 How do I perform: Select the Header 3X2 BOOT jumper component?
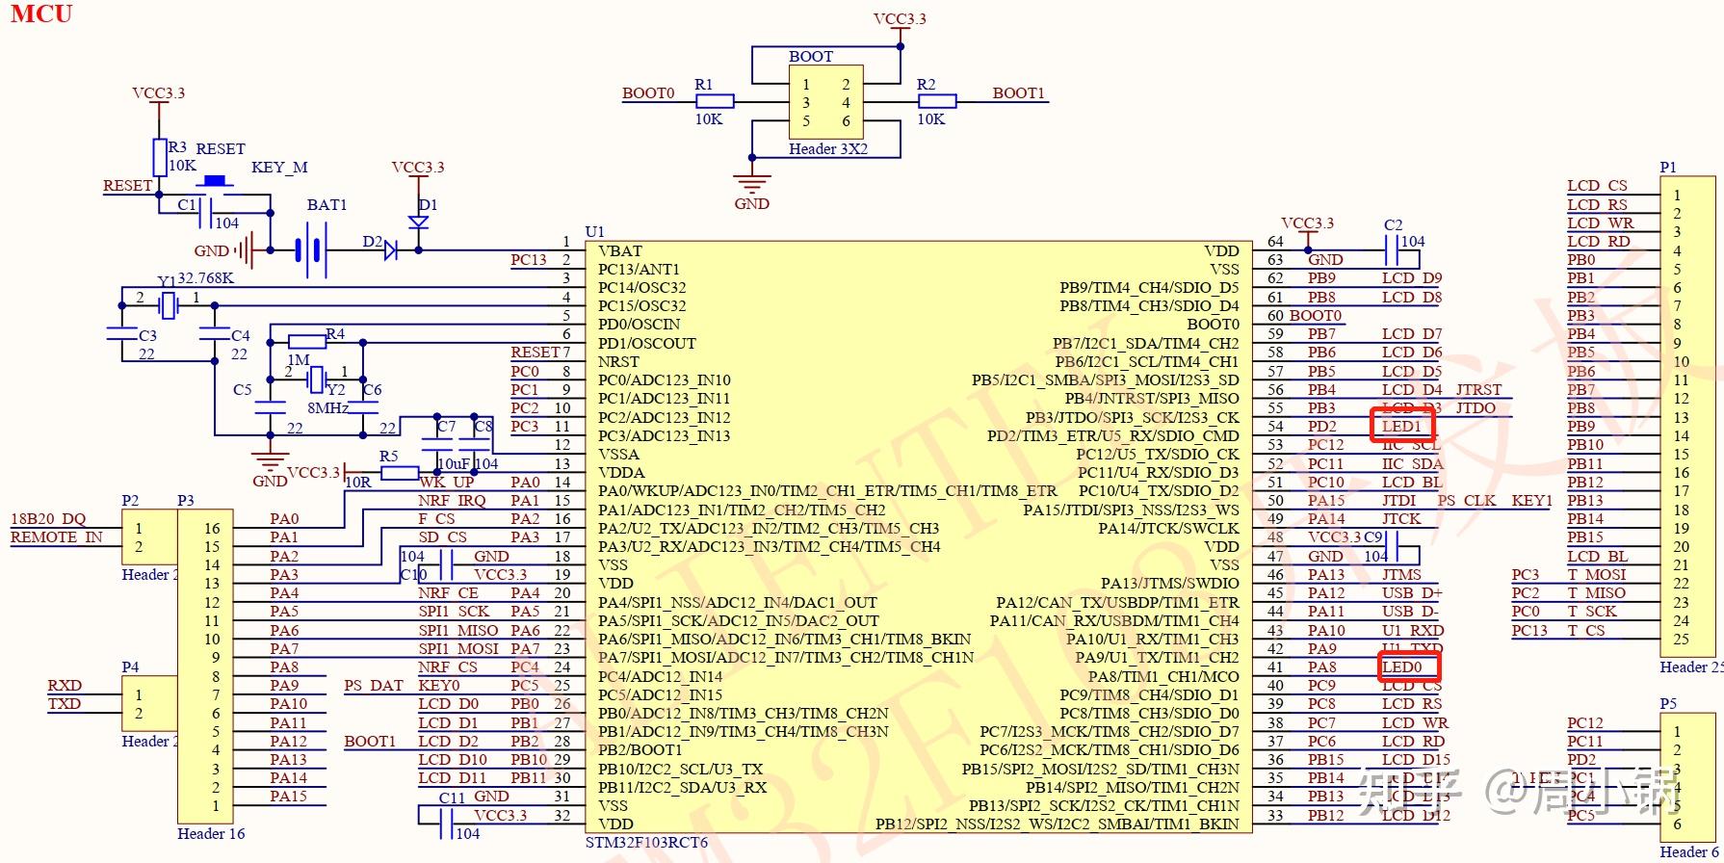click(826, 103)
